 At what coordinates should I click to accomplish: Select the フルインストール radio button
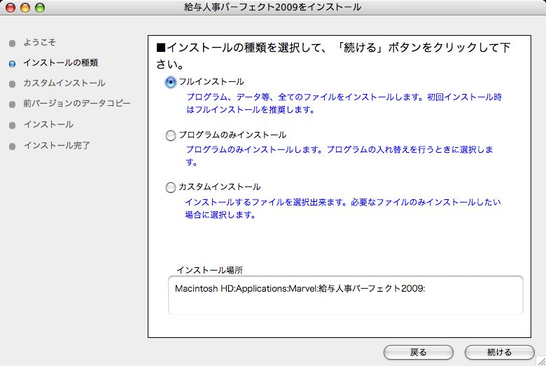(x=171, y=82)
